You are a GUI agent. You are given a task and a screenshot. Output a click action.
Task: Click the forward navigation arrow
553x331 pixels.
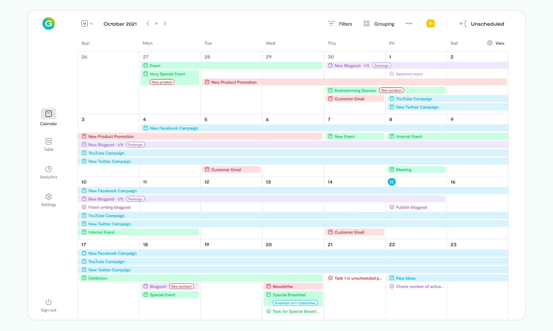(165, 24)
